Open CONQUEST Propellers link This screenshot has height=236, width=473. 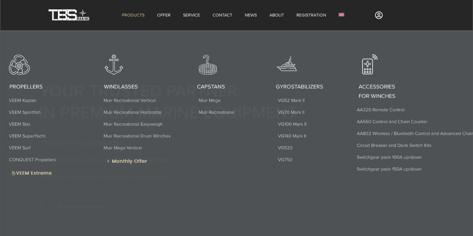(x=32, y=160)
